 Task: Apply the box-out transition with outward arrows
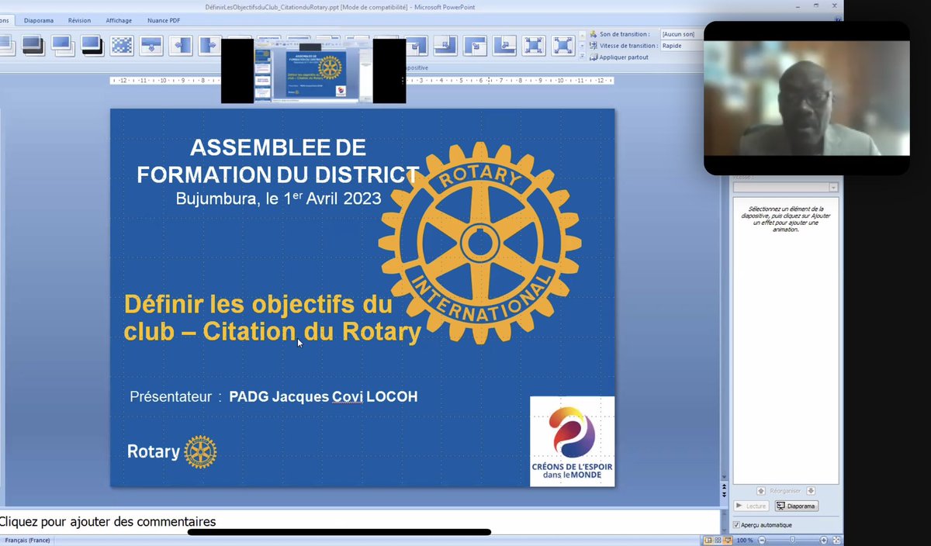pyautogui.click(x=562, y=46)
